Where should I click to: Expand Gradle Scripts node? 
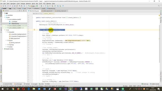tap(3, 49)
